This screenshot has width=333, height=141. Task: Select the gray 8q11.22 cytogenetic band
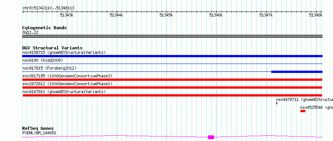[172, 36]
